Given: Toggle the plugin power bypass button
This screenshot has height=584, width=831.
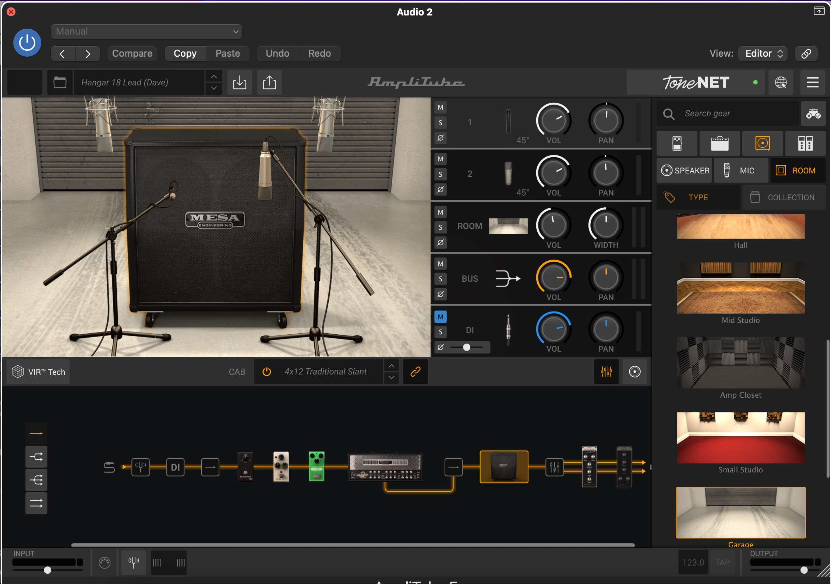Looking at the screenshot, I should point(27,43).
